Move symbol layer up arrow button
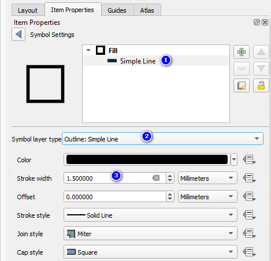Screen dimensions: 271x261 tap(261, 52)
